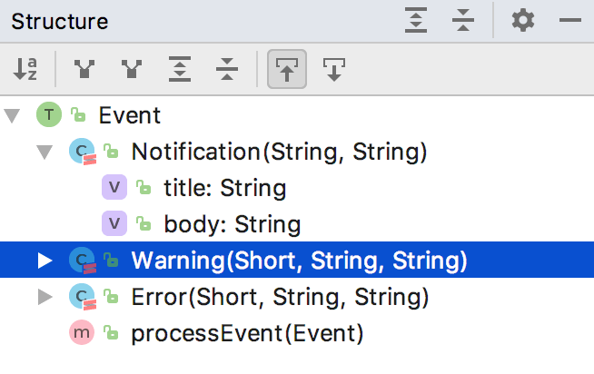Collapse the Notification class node
Viewport: 594px width, 374px height.
[45, 152]
